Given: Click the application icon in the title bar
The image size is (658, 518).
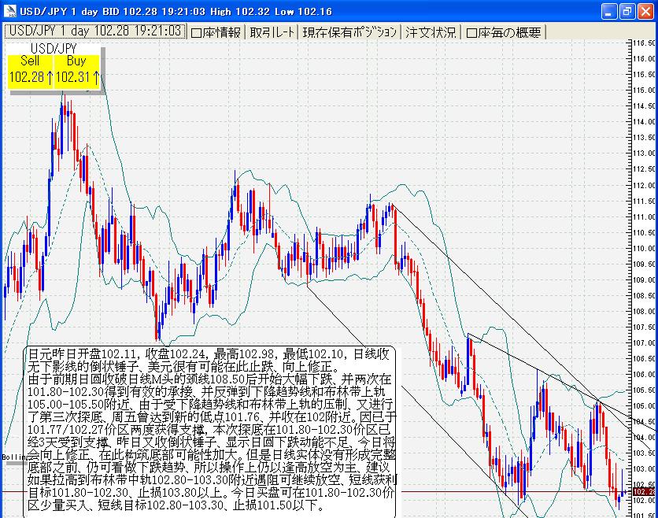Looking at the screenshot, I should [x=9, y=11].
